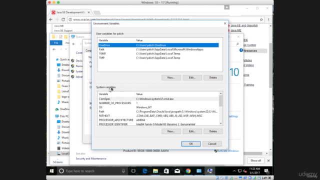Screen dimensions: 320x180
Task: Select the system Path variable row
Action: pos(158,111)
